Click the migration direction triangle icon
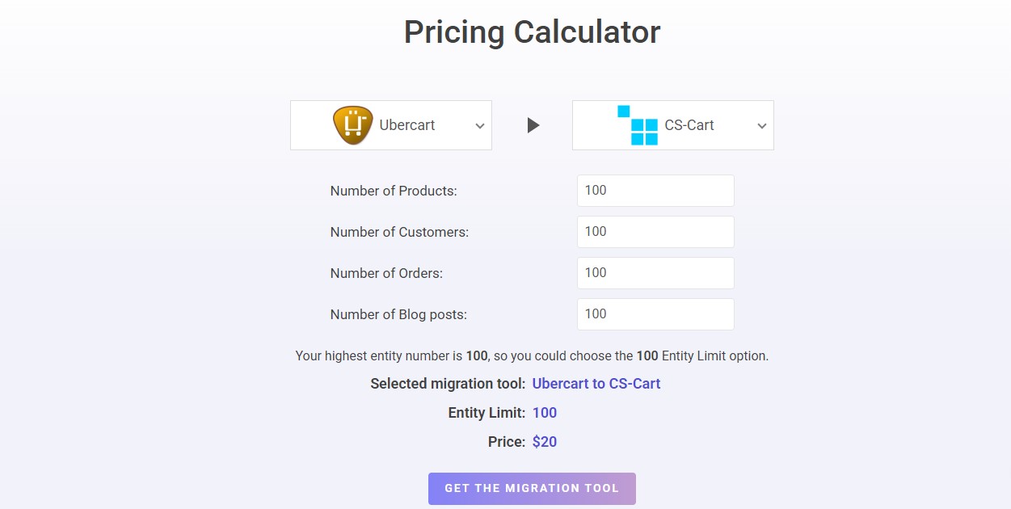The image size is (1011, 509). tap(532, 124)
